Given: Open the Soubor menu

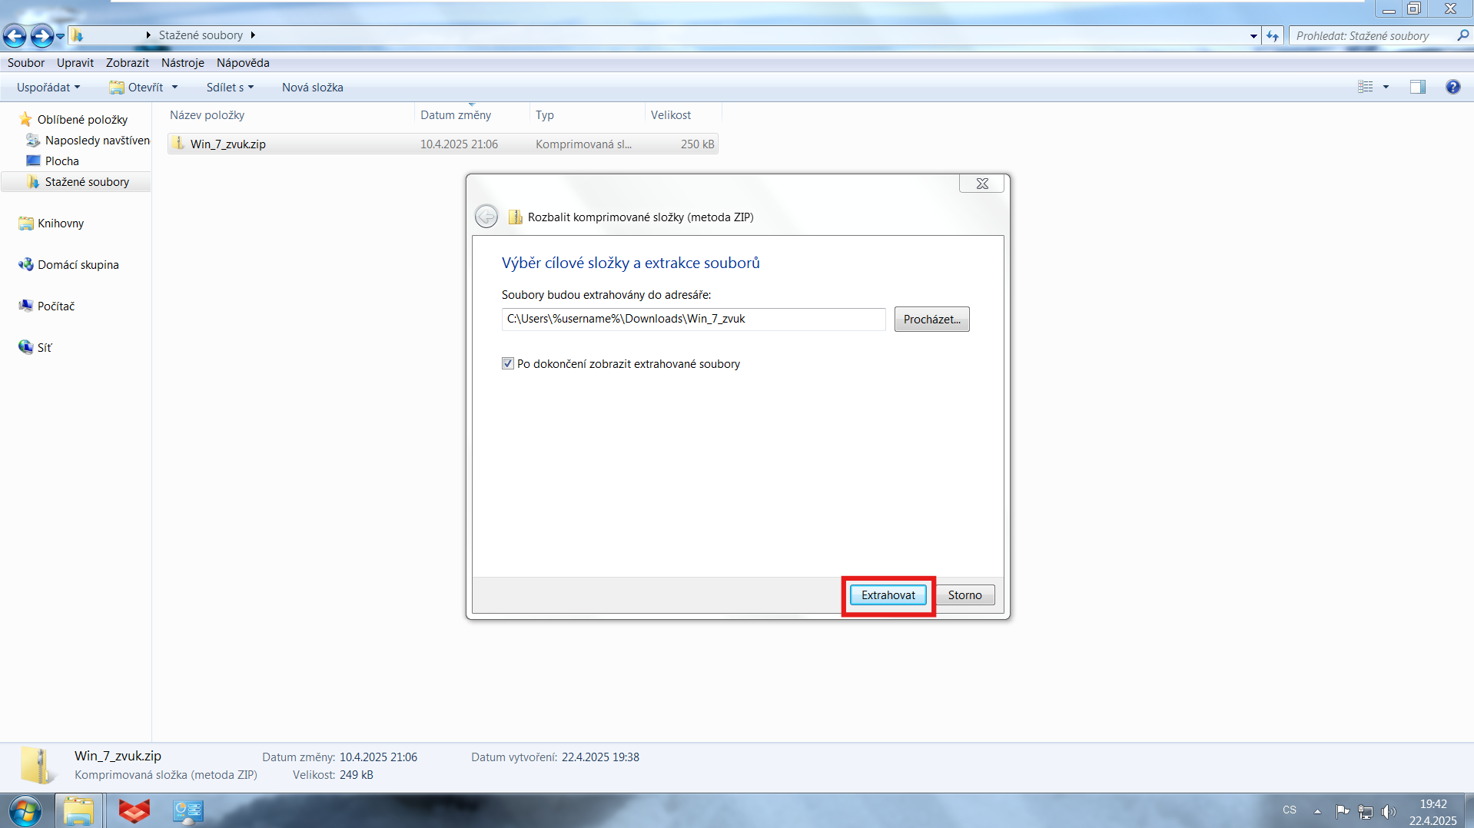Looking at the screenshot, I should [x=25, y=63].
